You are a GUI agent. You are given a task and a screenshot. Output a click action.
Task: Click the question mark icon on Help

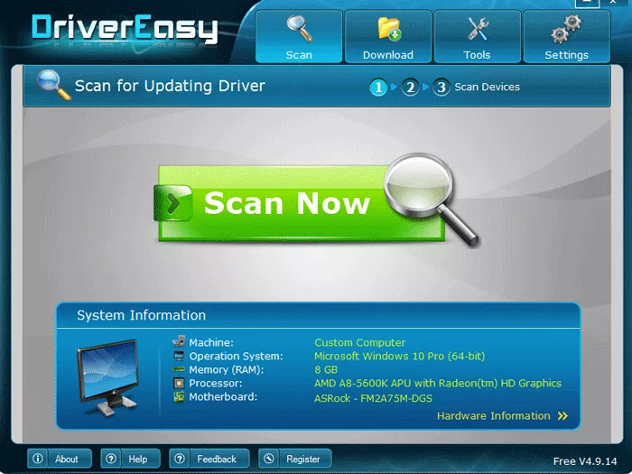pos(111,459)
